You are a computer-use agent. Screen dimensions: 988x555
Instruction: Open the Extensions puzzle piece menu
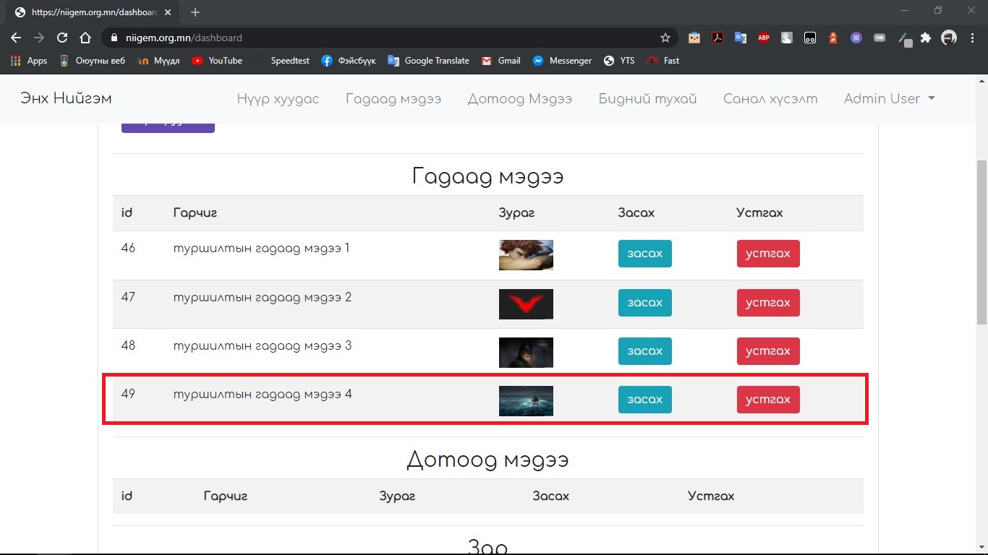click(925, 38)
